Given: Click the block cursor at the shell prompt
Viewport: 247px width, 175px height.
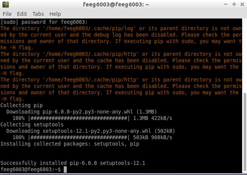Looking at the screenshot, I should coord(65,169).
